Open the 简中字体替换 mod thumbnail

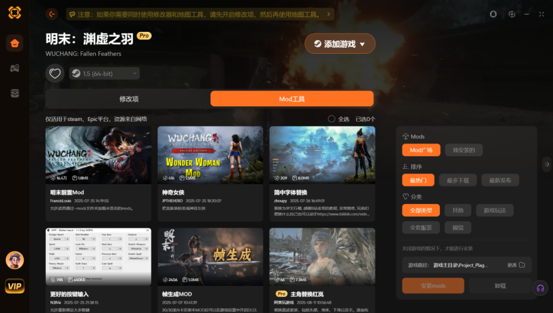(322, 155)
